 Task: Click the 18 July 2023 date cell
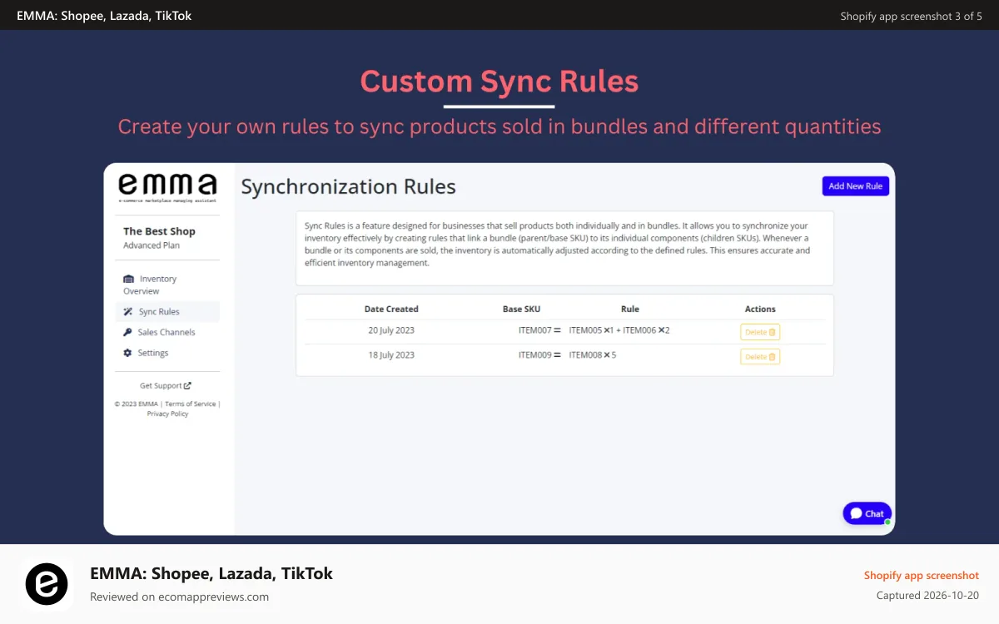coord(391,355)
